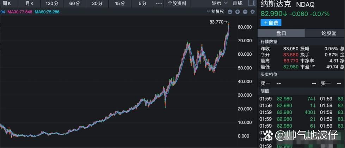
Task: Click the 20.000 price axis label
Action: (245, 109)
